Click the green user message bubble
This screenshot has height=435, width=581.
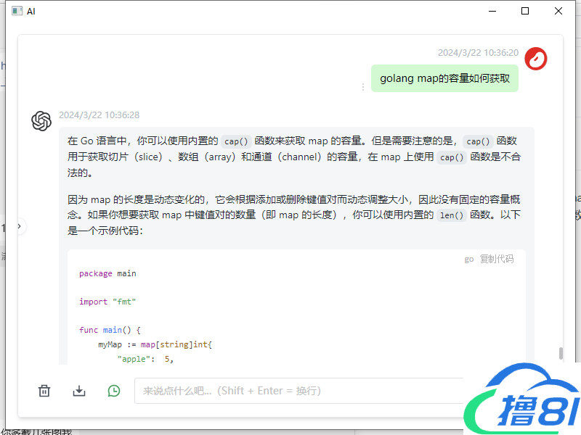coord(444,79)
